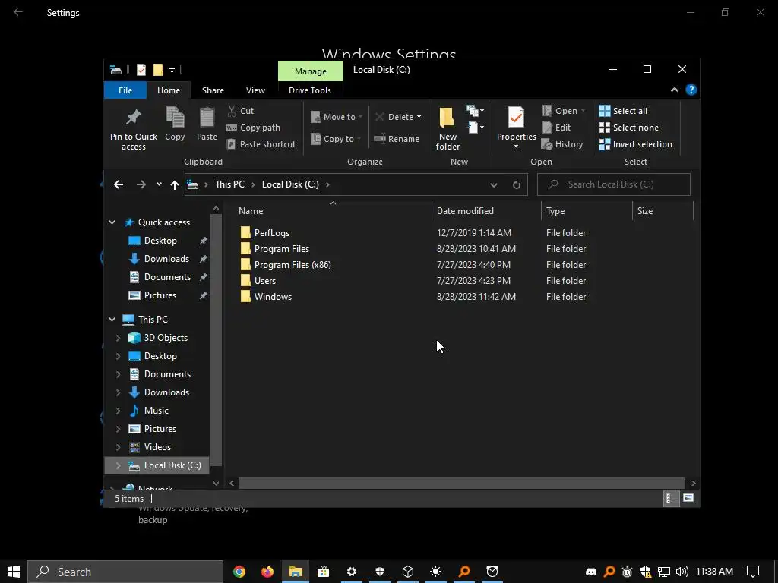Switch to large icons view in the status bar
The width and height of the screenshot is (778, 583).
[688, 498]
